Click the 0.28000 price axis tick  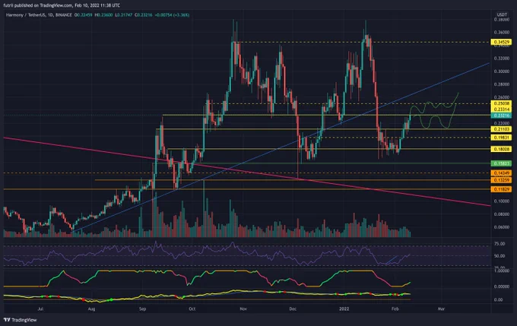[501, 84]
